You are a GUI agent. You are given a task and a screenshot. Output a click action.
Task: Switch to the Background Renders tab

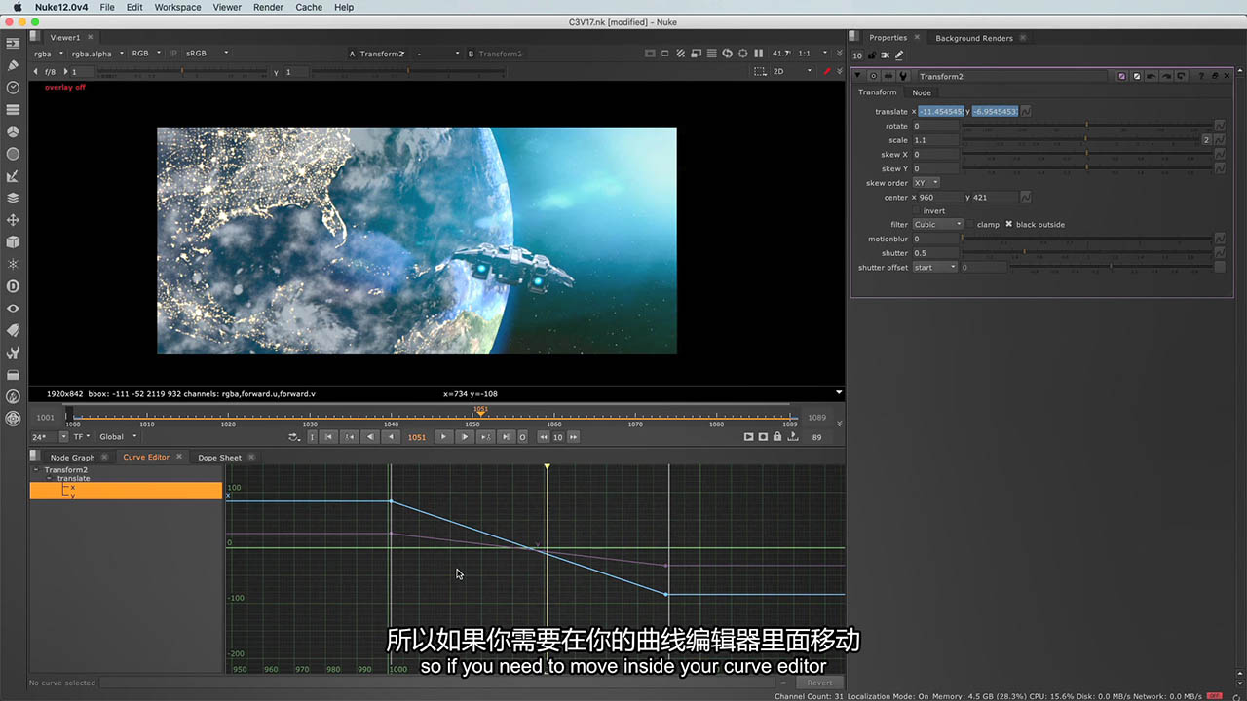pyautogui.click(x=974, y=38)
